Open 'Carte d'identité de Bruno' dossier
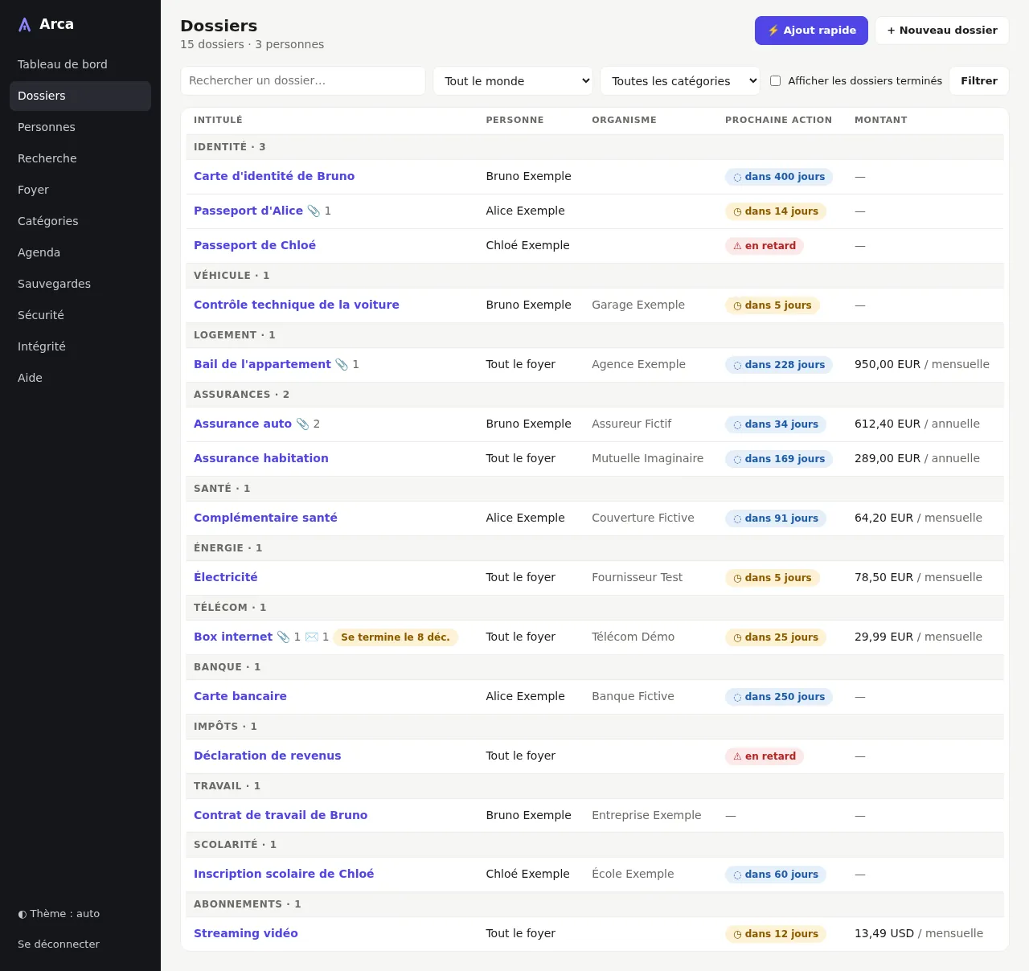The height and width of the screenshot is (971, 1029). pos(274,176)
